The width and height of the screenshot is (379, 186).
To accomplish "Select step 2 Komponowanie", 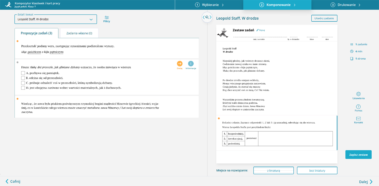I will coord(277,5).
